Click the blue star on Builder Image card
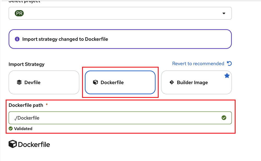 click(227, 75)
